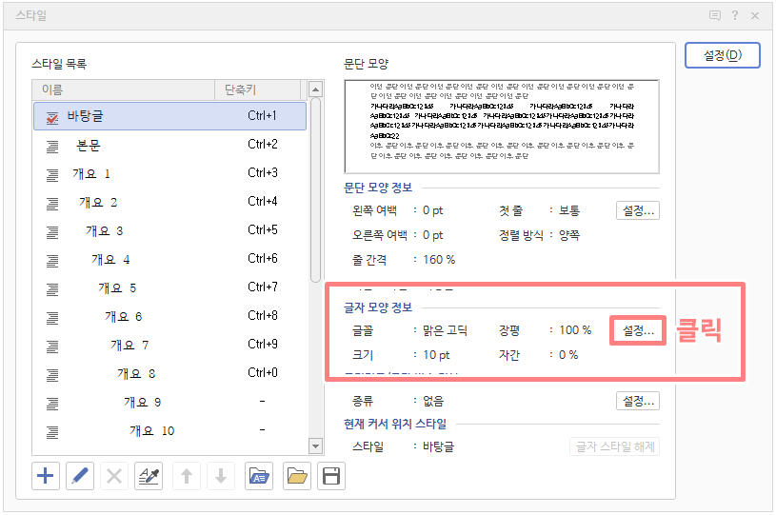Click the move style up arrow
Image resolution: width=776 pixels, height=515 pixels.
tap(187, 476)
